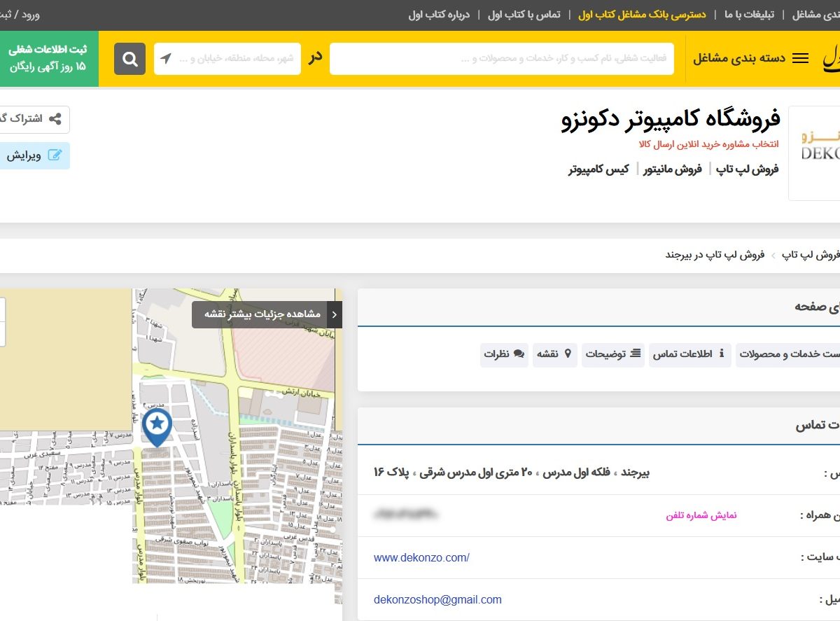Image resolution: width=840 pixels, height=621 pixels.
Task: Click ثبت اطلاعات شغلی green button
Action: tap(49, 59)
